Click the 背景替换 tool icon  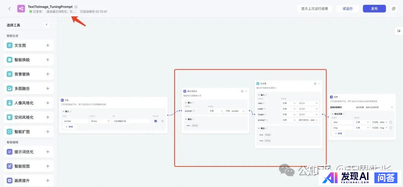click(x=10, y=74)
